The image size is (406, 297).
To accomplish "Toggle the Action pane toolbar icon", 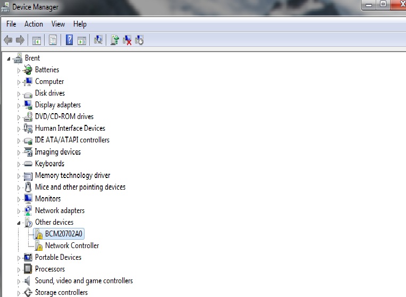I will click(82, 40).
